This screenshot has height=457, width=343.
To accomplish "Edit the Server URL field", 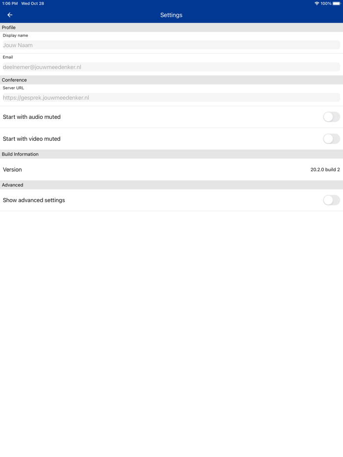I will pos(171,98).
